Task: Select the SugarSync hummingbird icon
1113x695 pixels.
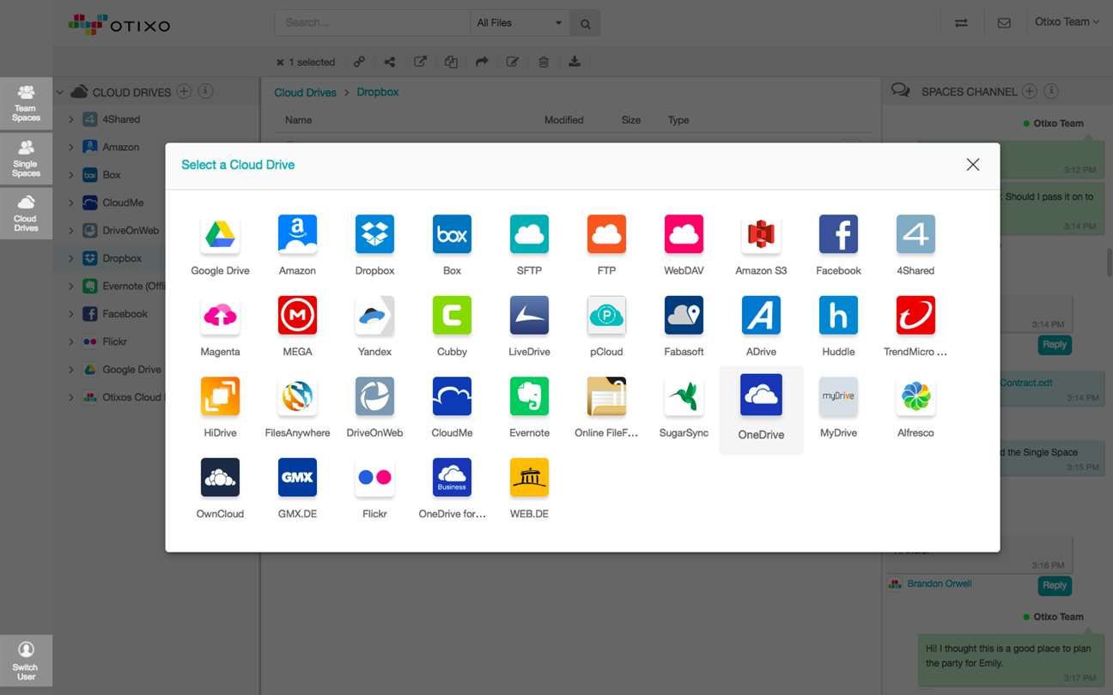Action: (684, 396)
